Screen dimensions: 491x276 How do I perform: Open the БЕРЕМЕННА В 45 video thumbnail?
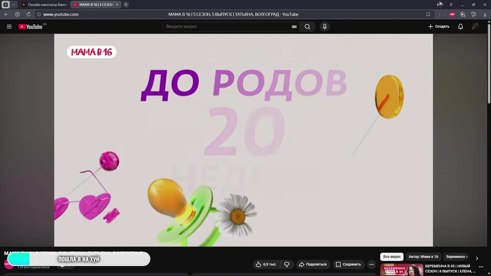click(x=402, y=270)
